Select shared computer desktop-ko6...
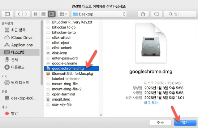 [20, 98]
